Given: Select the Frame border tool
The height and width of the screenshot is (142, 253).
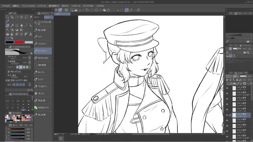Looking at the screenshot, I should pyautogui.click(x=21, y=34).
